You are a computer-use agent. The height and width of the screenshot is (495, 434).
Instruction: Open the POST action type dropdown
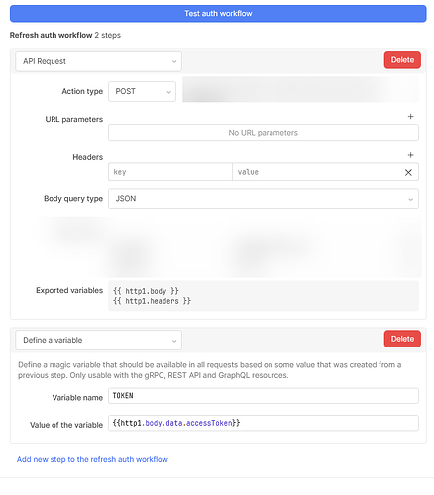142,91
